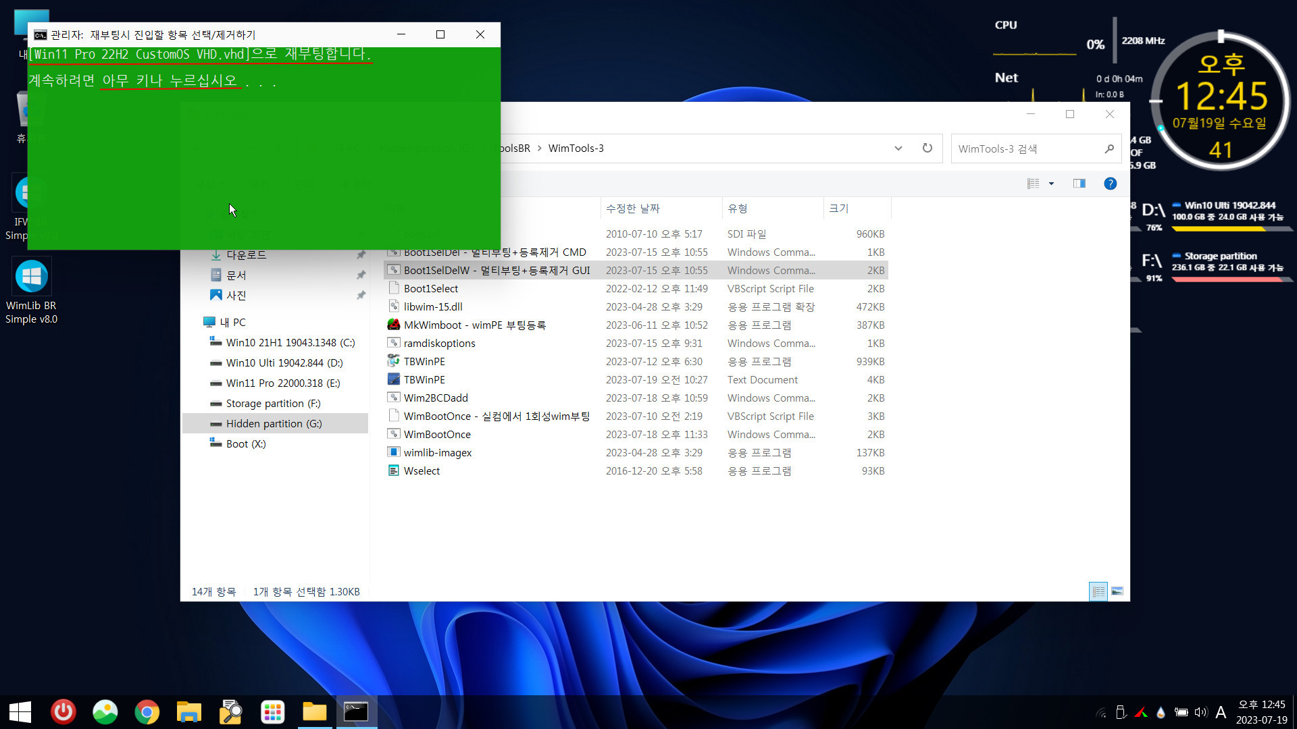Open the view options dropdown arrow
1297x729 pixels.
1051,184
